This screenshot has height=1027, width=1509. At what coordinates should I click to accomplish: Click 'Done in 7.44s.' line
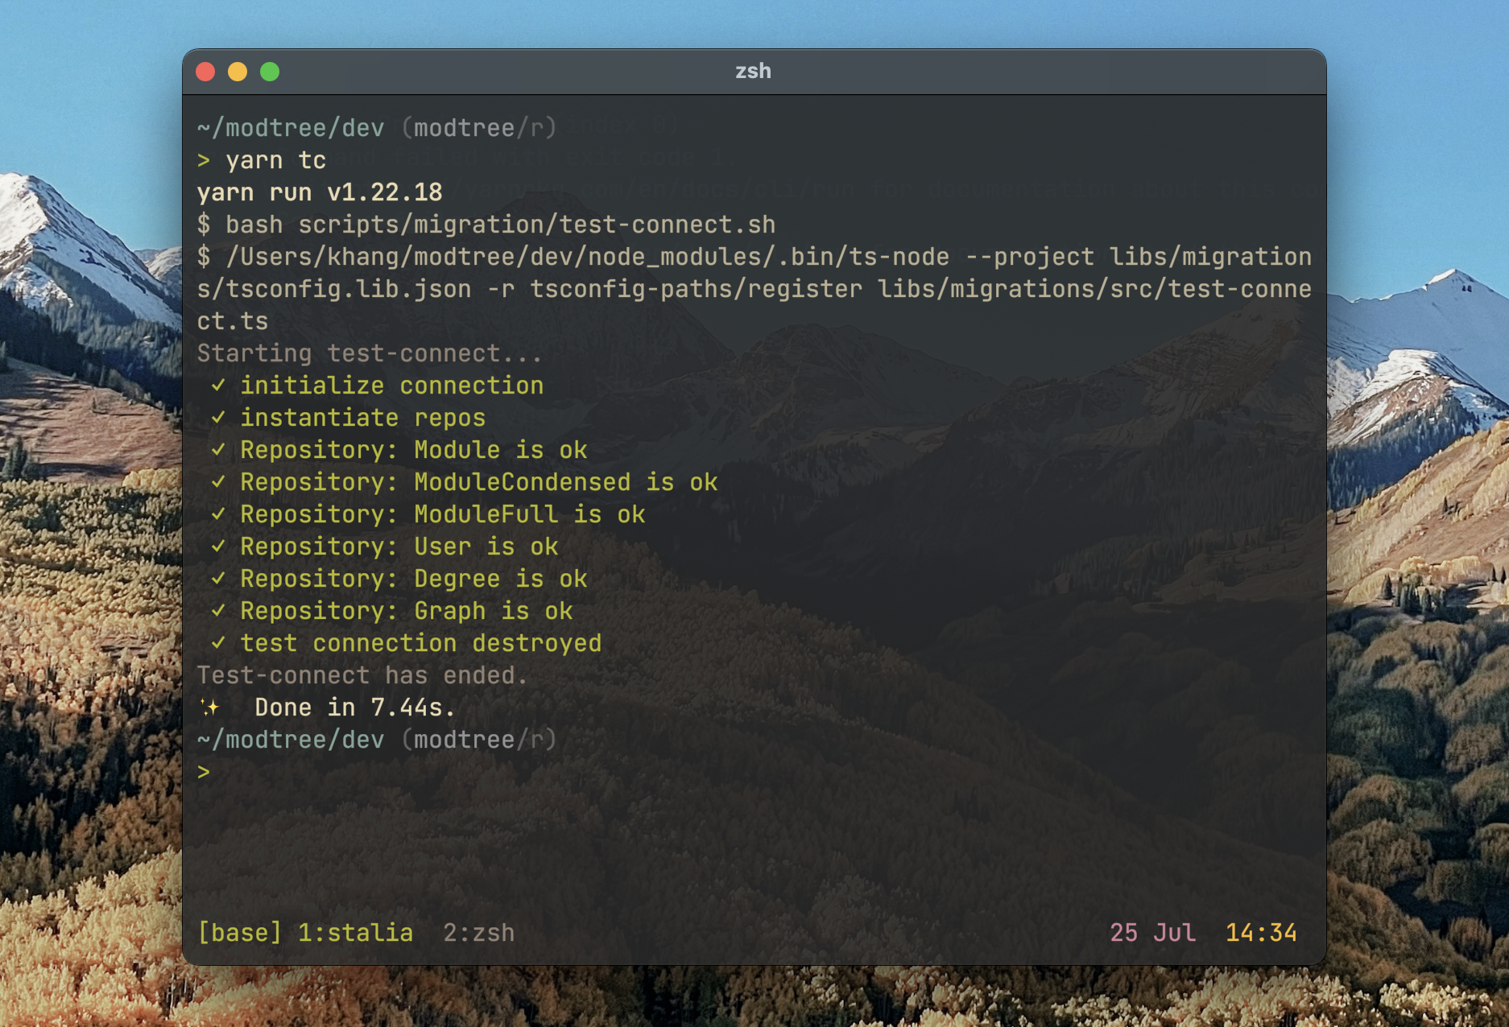(355, 707)
